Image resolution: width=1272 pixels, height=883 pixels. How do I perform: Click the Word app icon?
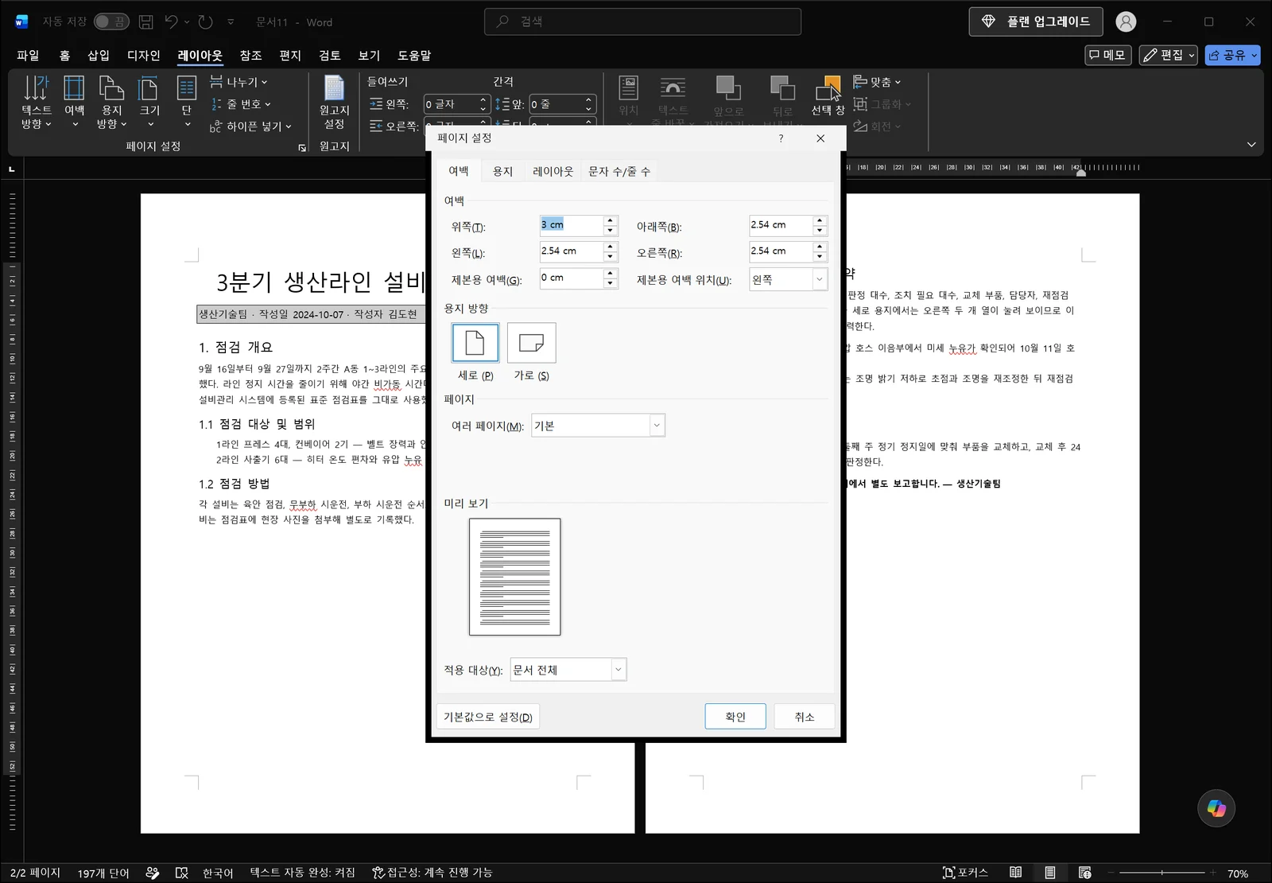(x=21, y=21)
